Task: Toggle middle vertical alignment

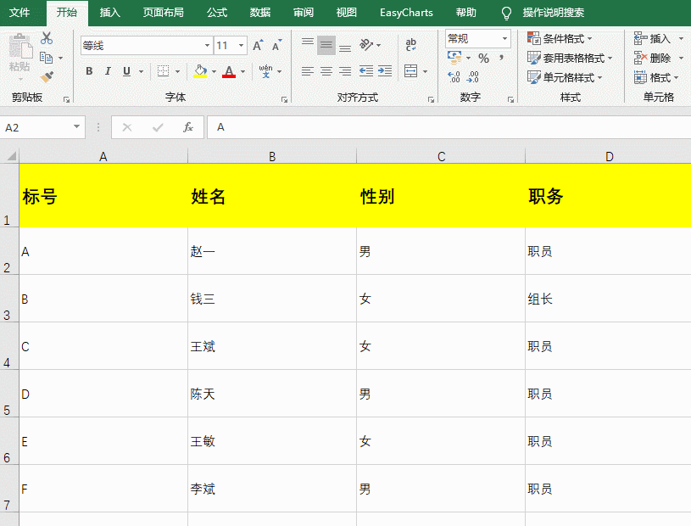Action: coord(326,45)
